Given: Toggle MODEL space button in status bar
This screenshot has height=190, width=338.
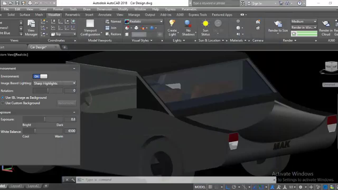Looking at the screenshot, I should click(x=200, y=187).
